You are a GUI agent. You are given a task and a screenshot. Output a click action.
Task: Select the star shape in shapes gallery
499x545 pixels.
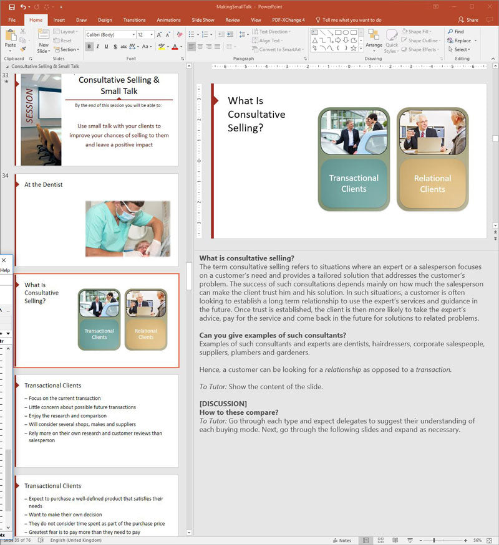pos(354,49)
